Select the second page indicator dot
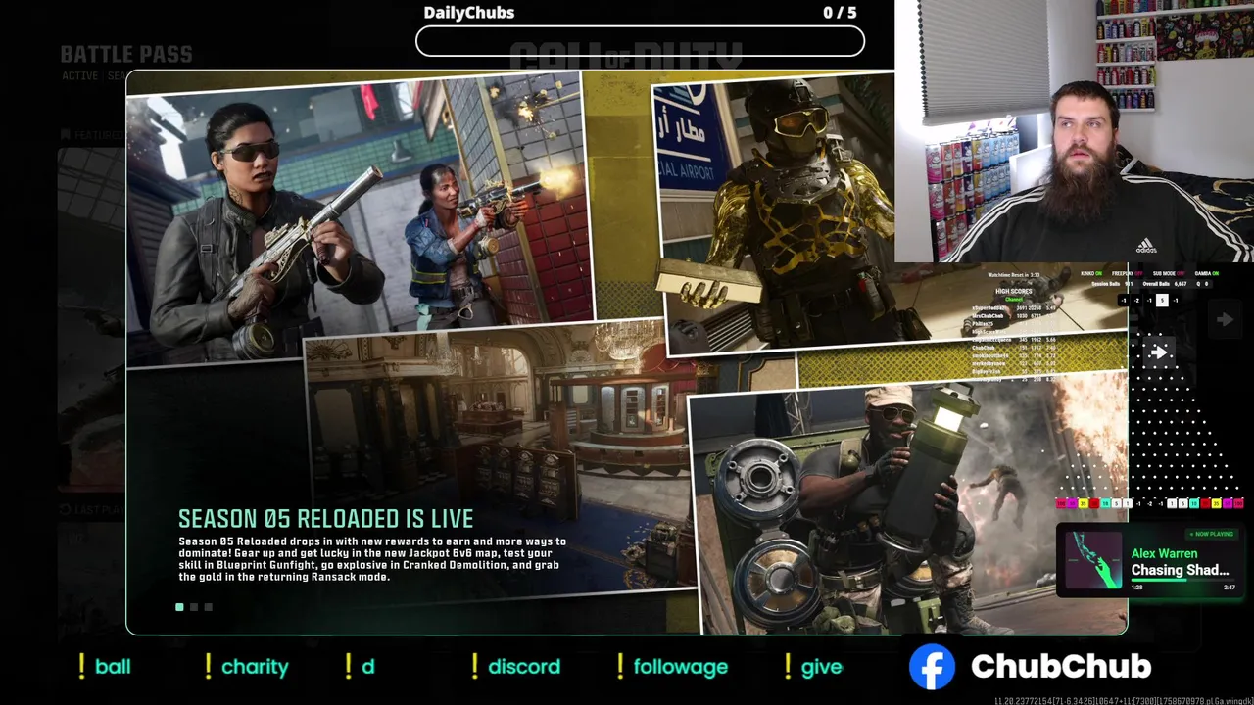The image size is (1254, 705). click(194, 607)
